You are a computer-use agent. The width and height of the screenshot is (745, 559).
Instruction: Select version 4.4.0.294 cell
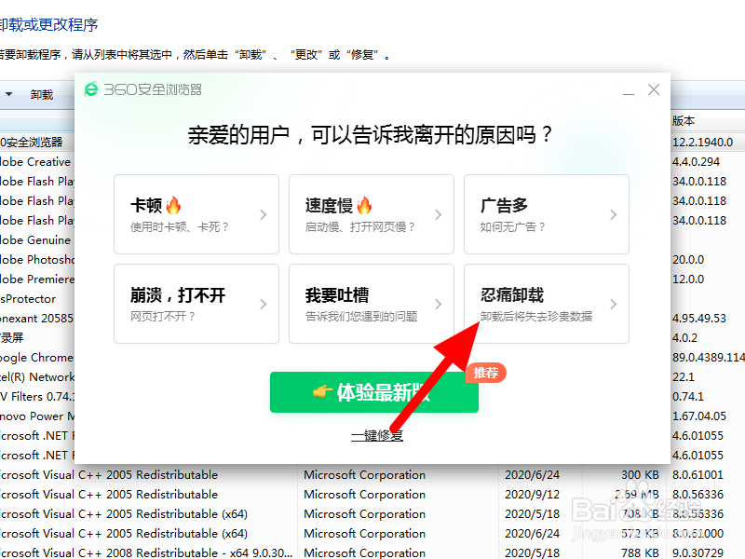(696, 161)
